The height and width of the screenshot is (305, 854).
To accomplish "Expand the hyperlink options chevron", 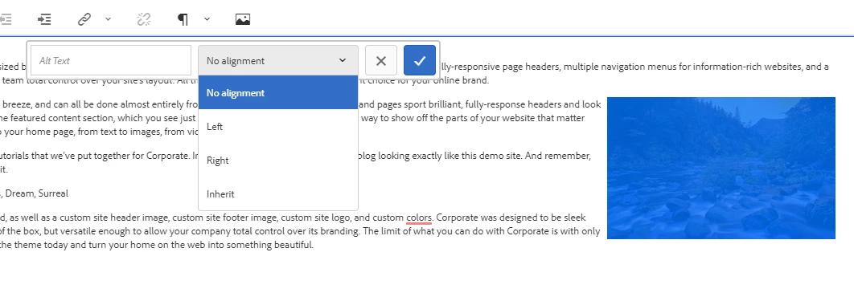I will coord(108,19).
